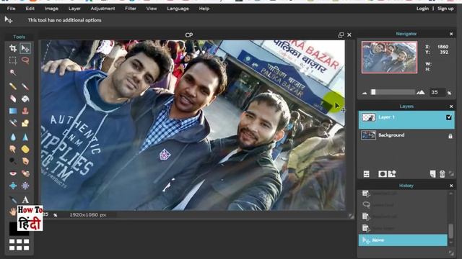Screen dimensions: 462x259
Task: Click 'This tool has no additional options' text
Action: (x=64, y=20)
